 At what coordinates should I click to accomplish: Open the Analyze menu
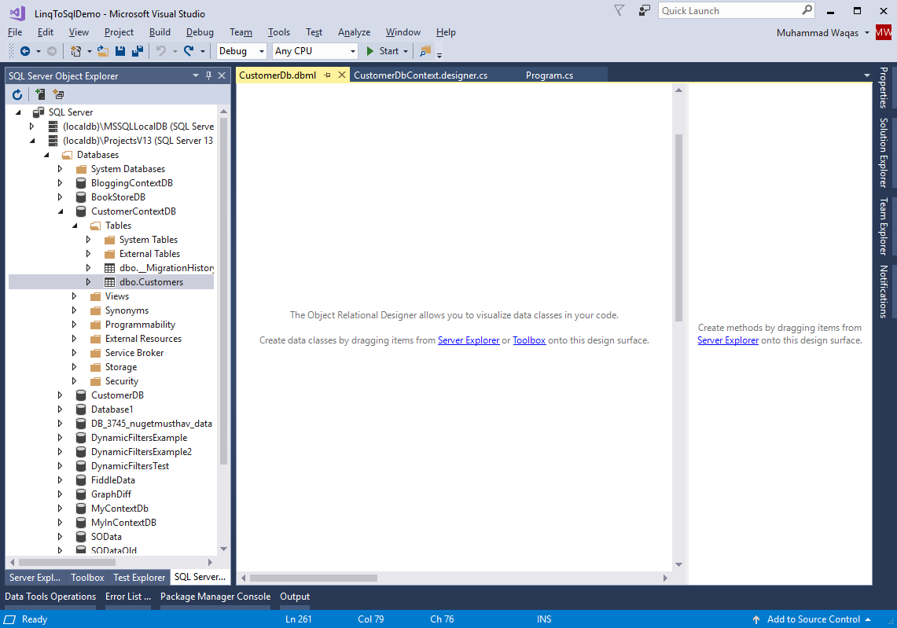pyautogui.click(x=354, y=32)
